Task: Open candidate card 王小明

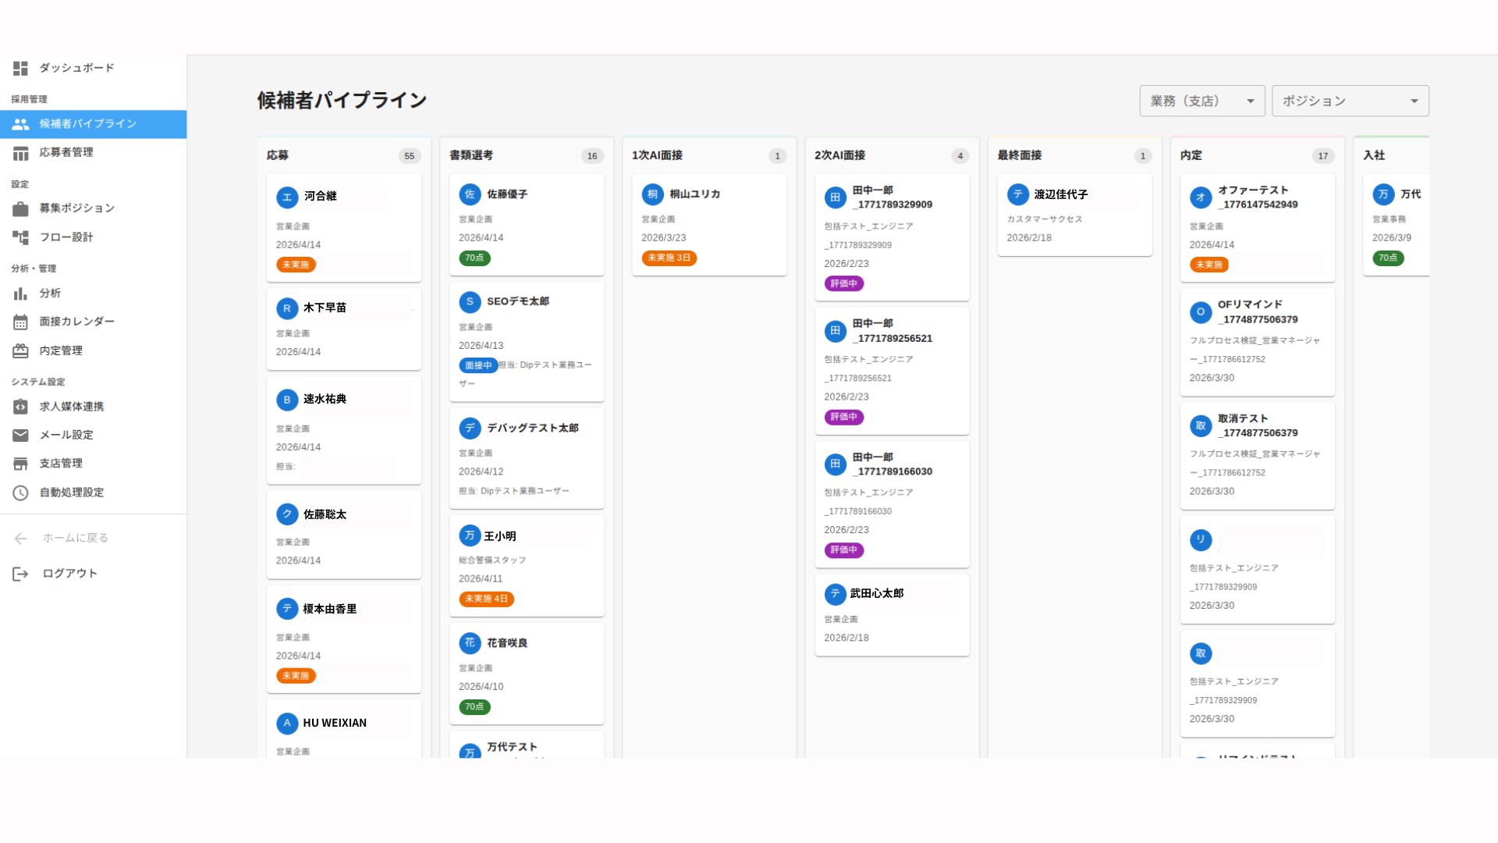Action: point(527,566)
